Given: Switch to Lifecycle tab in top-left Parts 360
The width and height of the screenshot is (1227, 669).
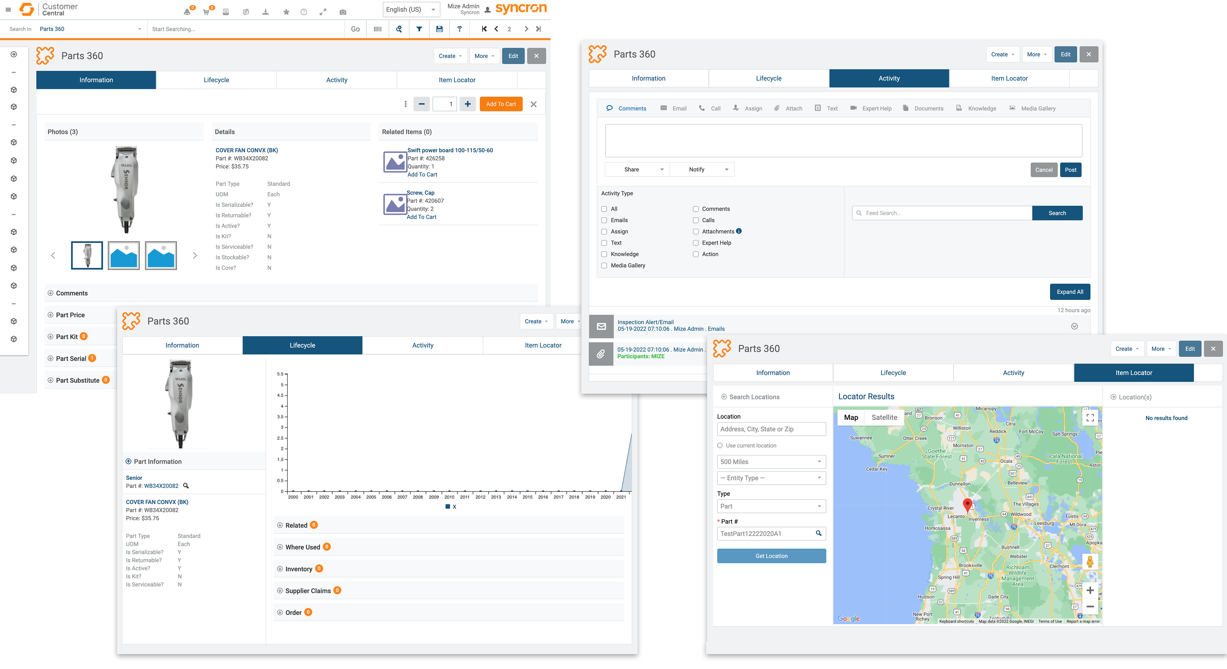Looking at the screenshot, I should pyautogui.click(x=216, y=80).
